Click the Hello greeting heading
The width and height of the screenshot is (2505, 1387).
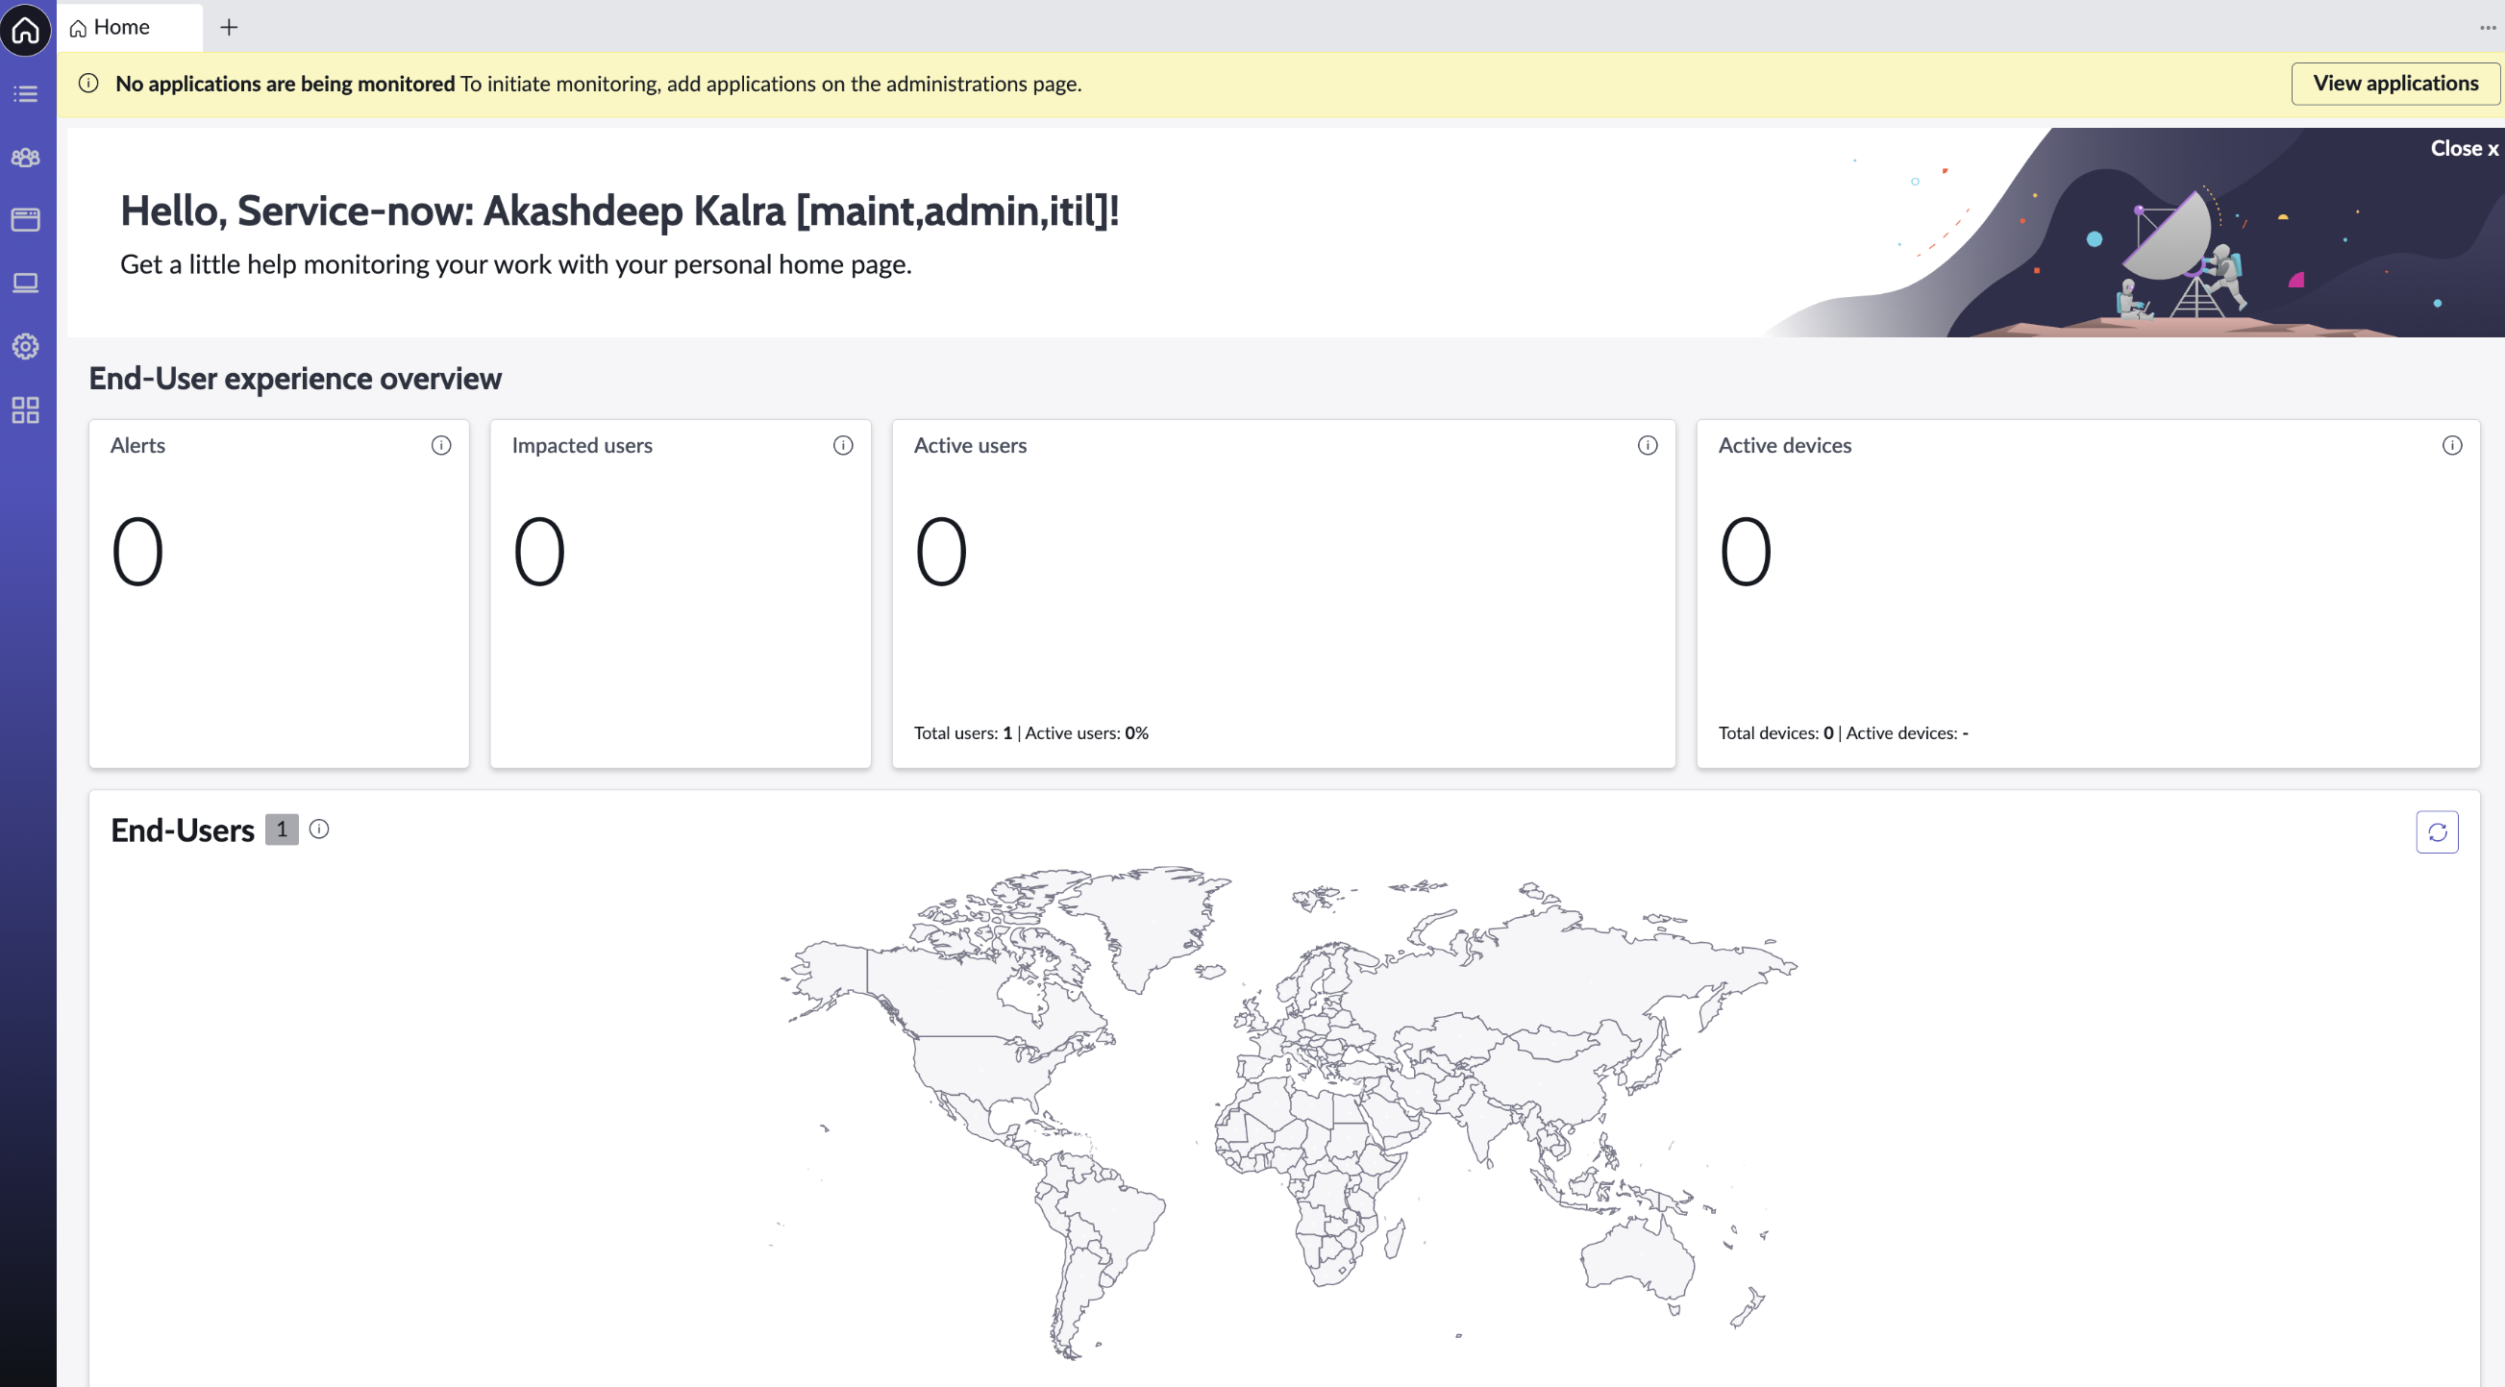pos(619,211)
